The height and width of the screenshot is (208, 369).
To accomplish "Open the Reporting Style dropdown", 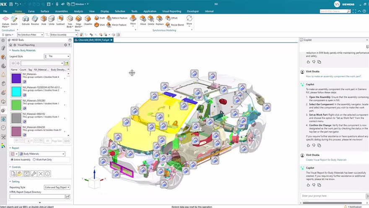I will [57, 187].
